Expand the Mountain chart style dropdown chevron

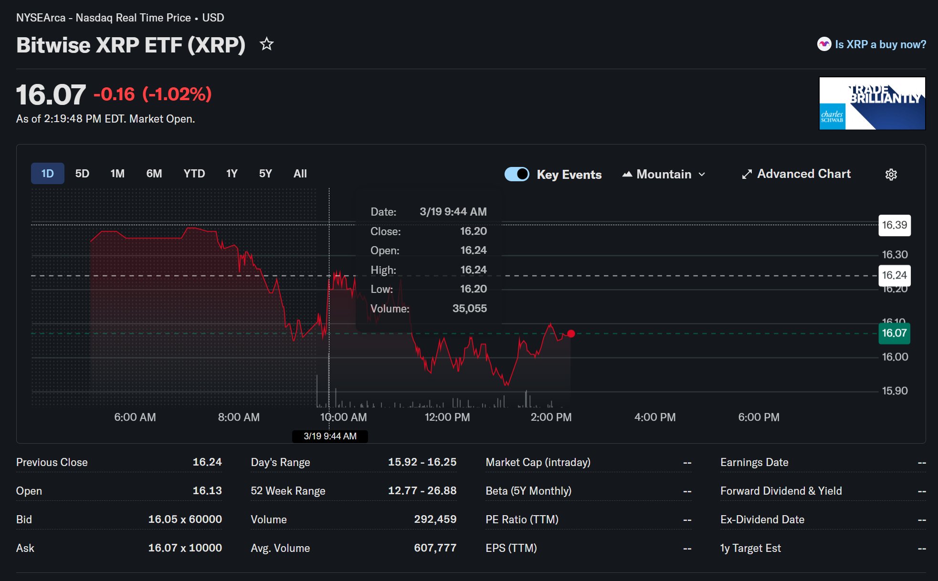click(702, 175)
